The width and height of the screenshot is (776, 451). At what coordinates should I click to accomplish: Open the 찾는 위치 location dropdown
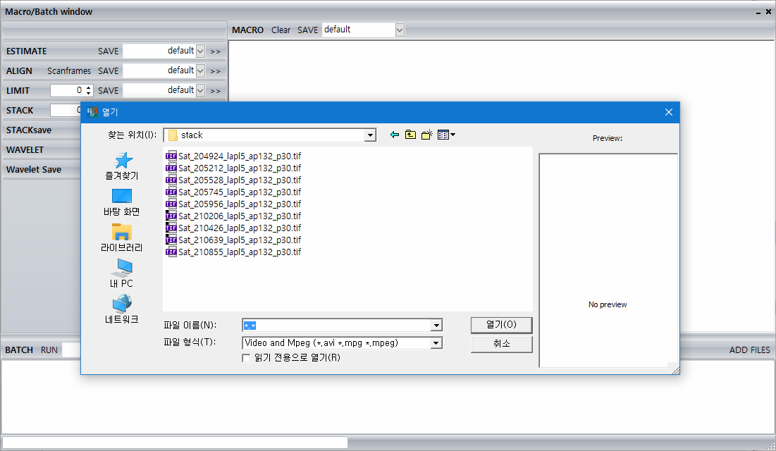point(369,135)
